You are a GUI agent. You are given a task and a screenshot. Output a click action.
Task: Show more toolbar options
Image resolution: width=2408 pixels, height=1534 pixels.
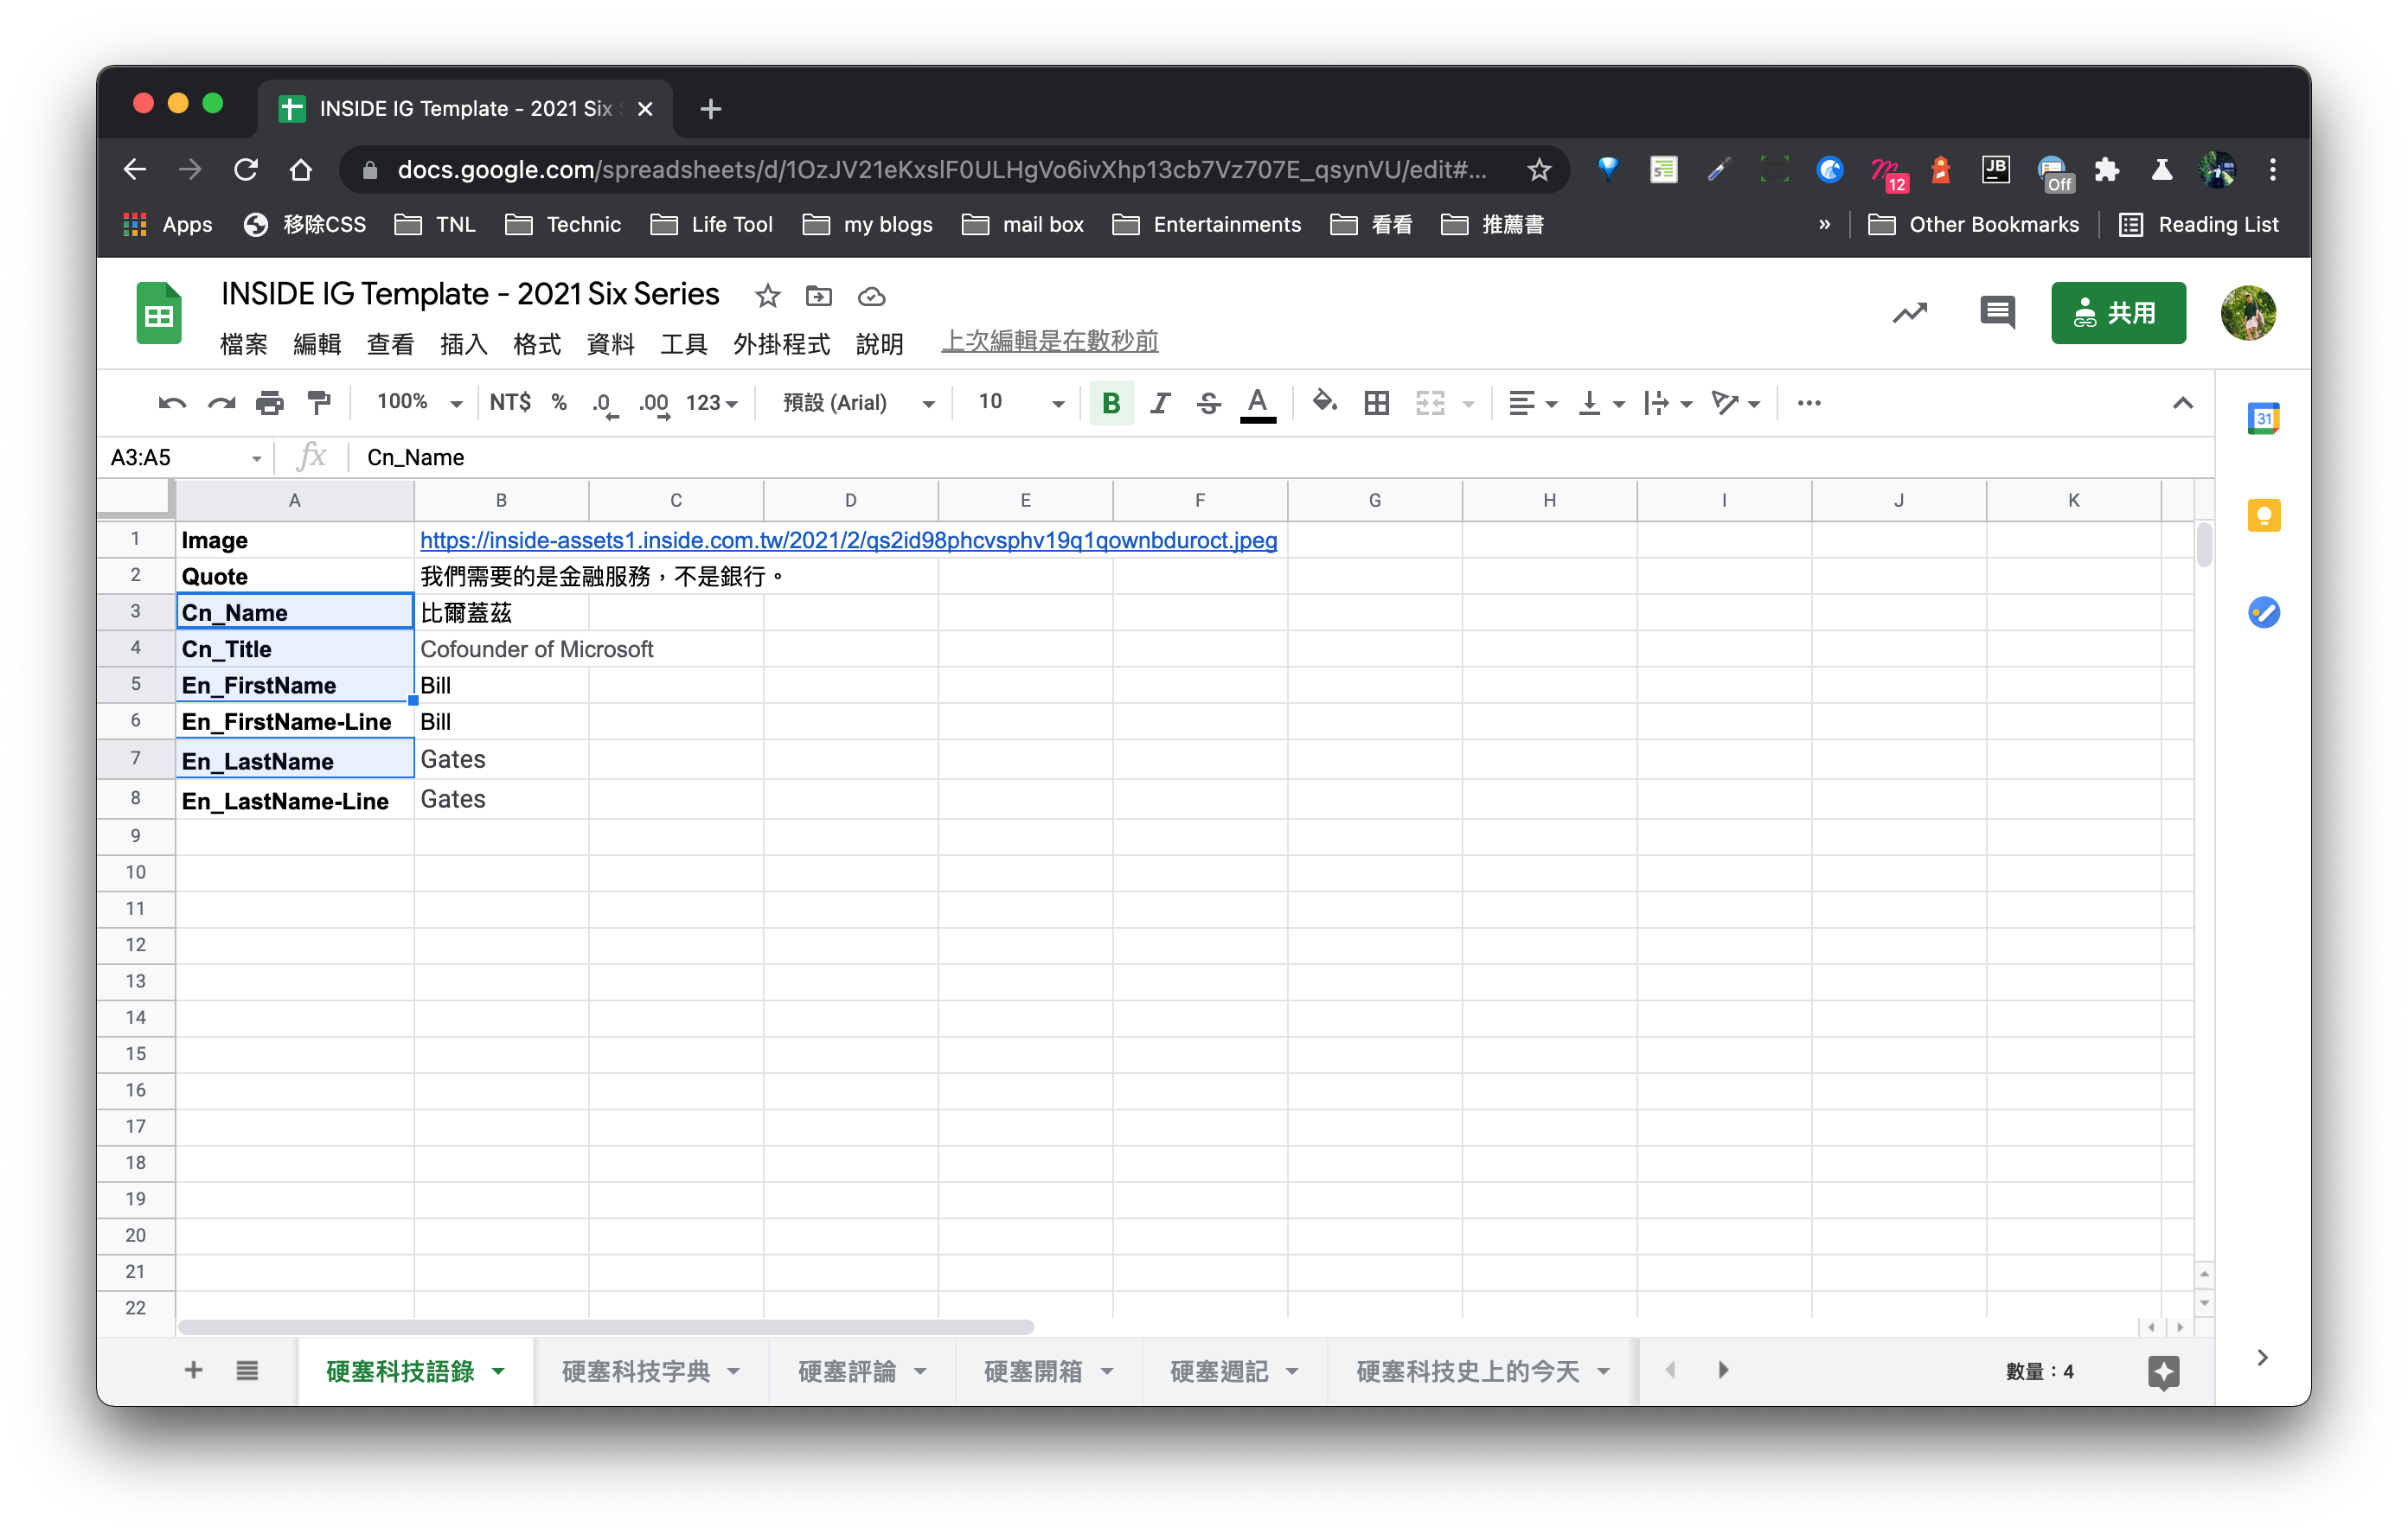1809,403
